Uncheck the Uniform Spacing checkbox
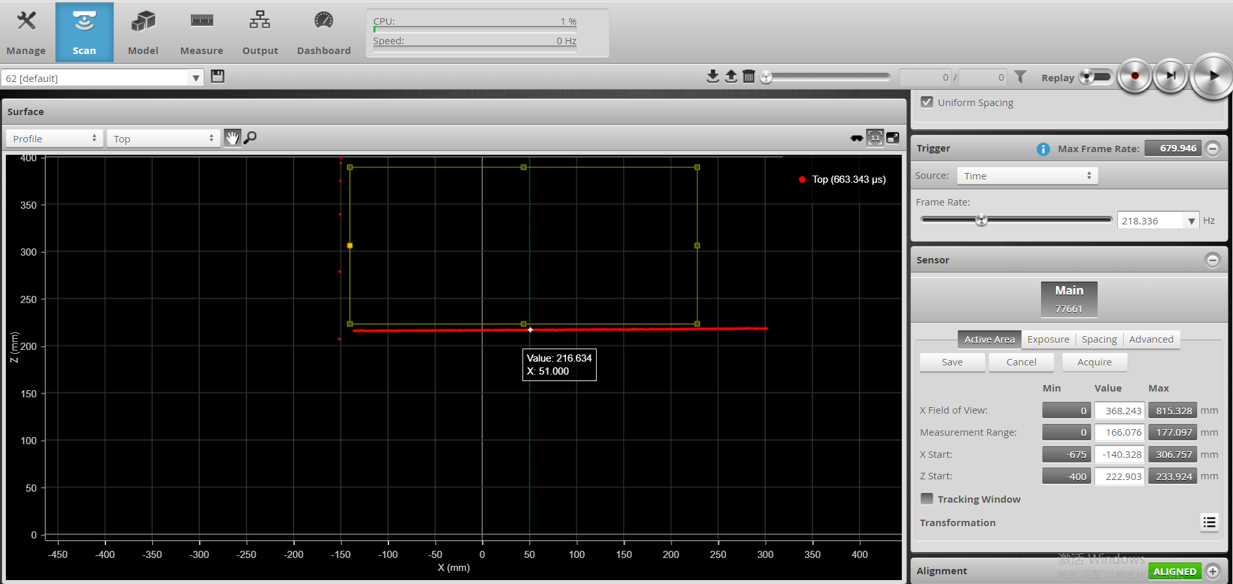The width and height of the screenshot is (1233, 584). point(927,102)
